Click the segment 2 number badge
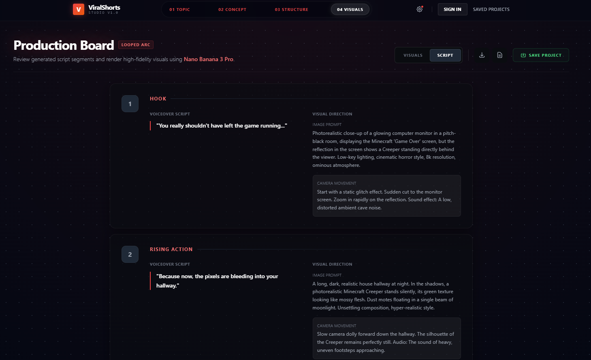 coord(130,254)
